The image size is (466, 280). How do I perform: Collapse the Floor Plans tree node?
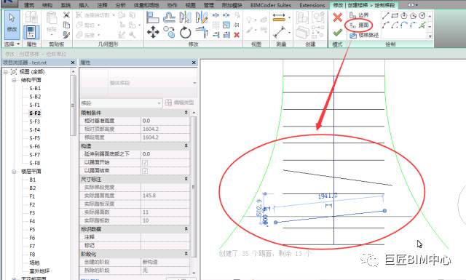pyautogui.click(x=14, y=172)
